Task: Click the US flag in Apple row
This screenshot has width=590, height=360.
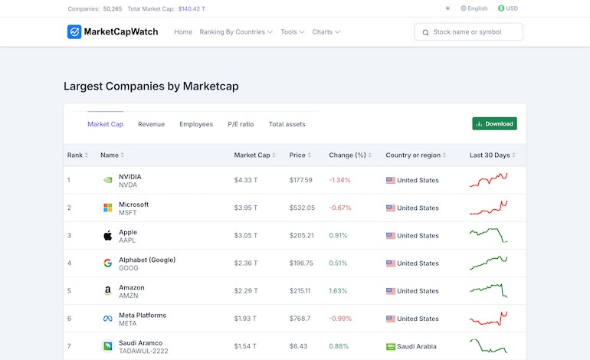Action: point(391,235)
